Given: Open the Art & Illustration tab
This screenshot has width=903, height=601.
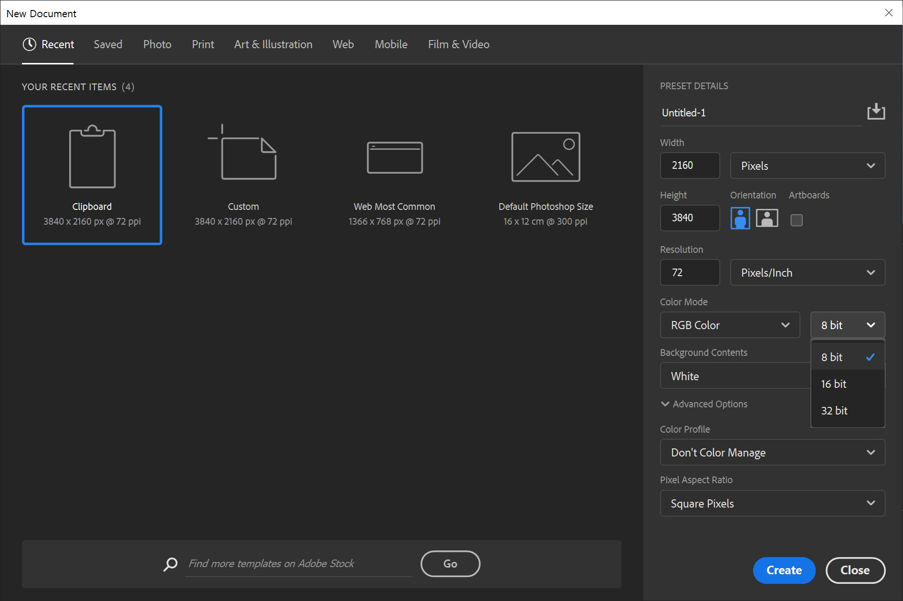Looking at the screenshot, I should [x=273, y=44].
